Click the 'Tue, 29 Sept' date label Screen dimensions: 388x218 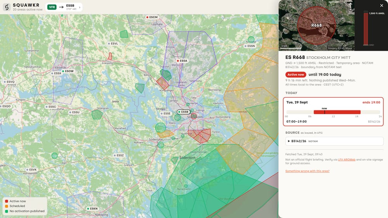click(x=297, y=102)
